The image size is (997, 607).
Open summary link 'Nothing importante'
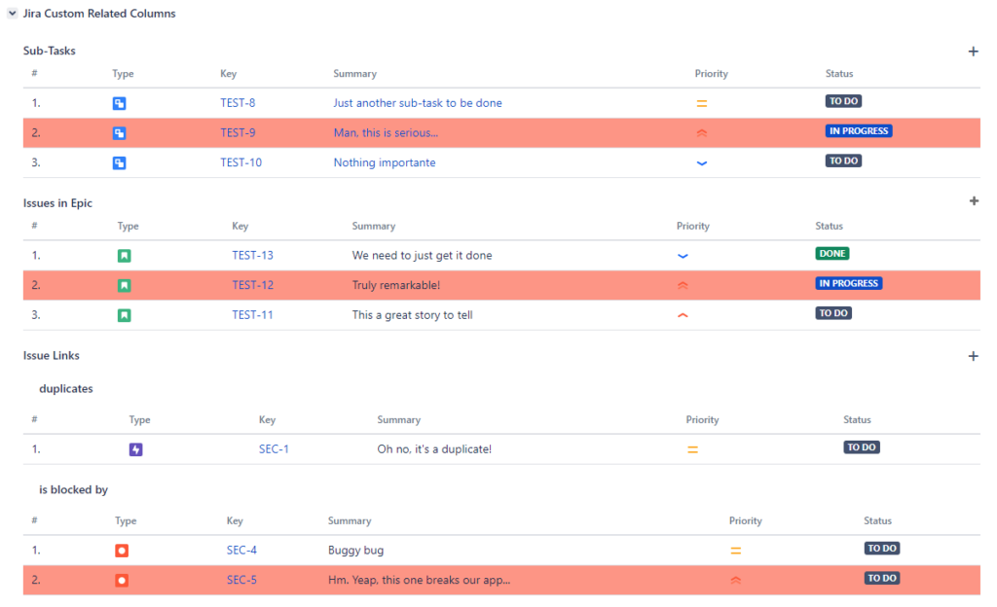pos(385,162)
